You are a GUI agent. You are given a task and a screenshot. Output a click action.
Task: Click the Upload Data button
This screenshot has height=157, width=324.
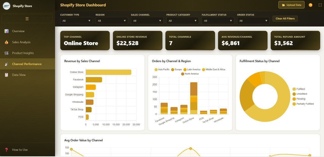[x=291, y=5]
